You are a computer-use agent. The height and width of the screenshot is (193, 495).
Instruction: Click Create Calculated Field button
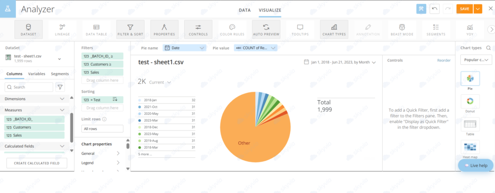coord(37,163)
